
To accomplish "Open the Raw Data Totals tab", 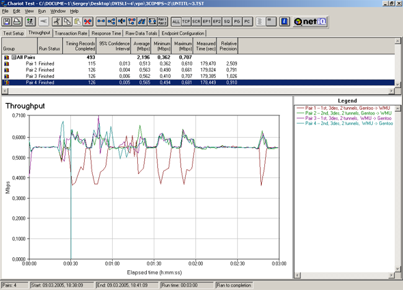I will (x=141, y=33).
